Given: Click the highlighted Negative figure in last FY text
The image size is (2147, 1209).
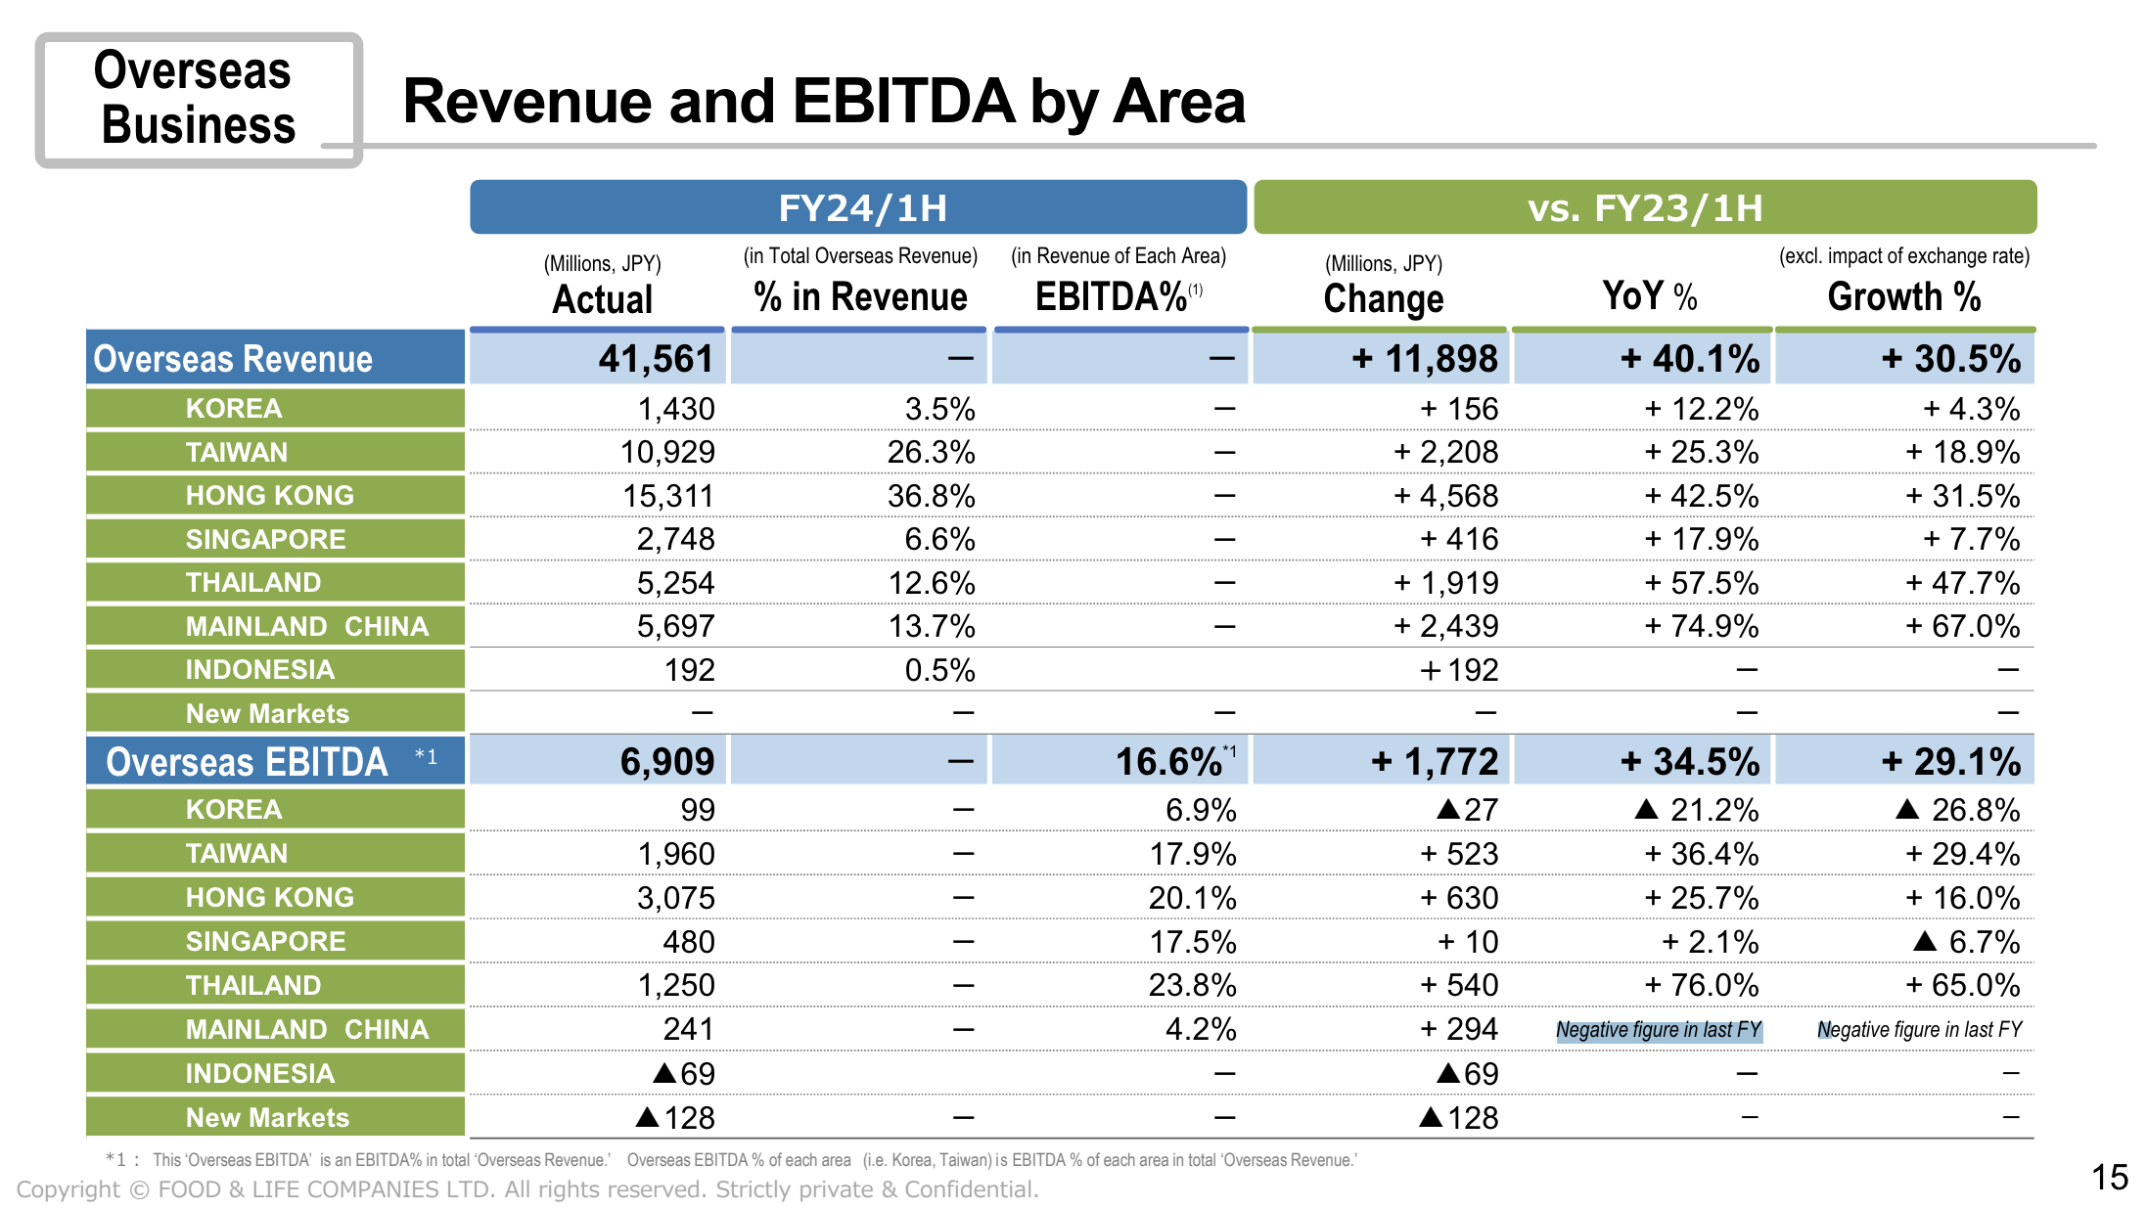Looking at the screenshot, I should point(1659,1030).
